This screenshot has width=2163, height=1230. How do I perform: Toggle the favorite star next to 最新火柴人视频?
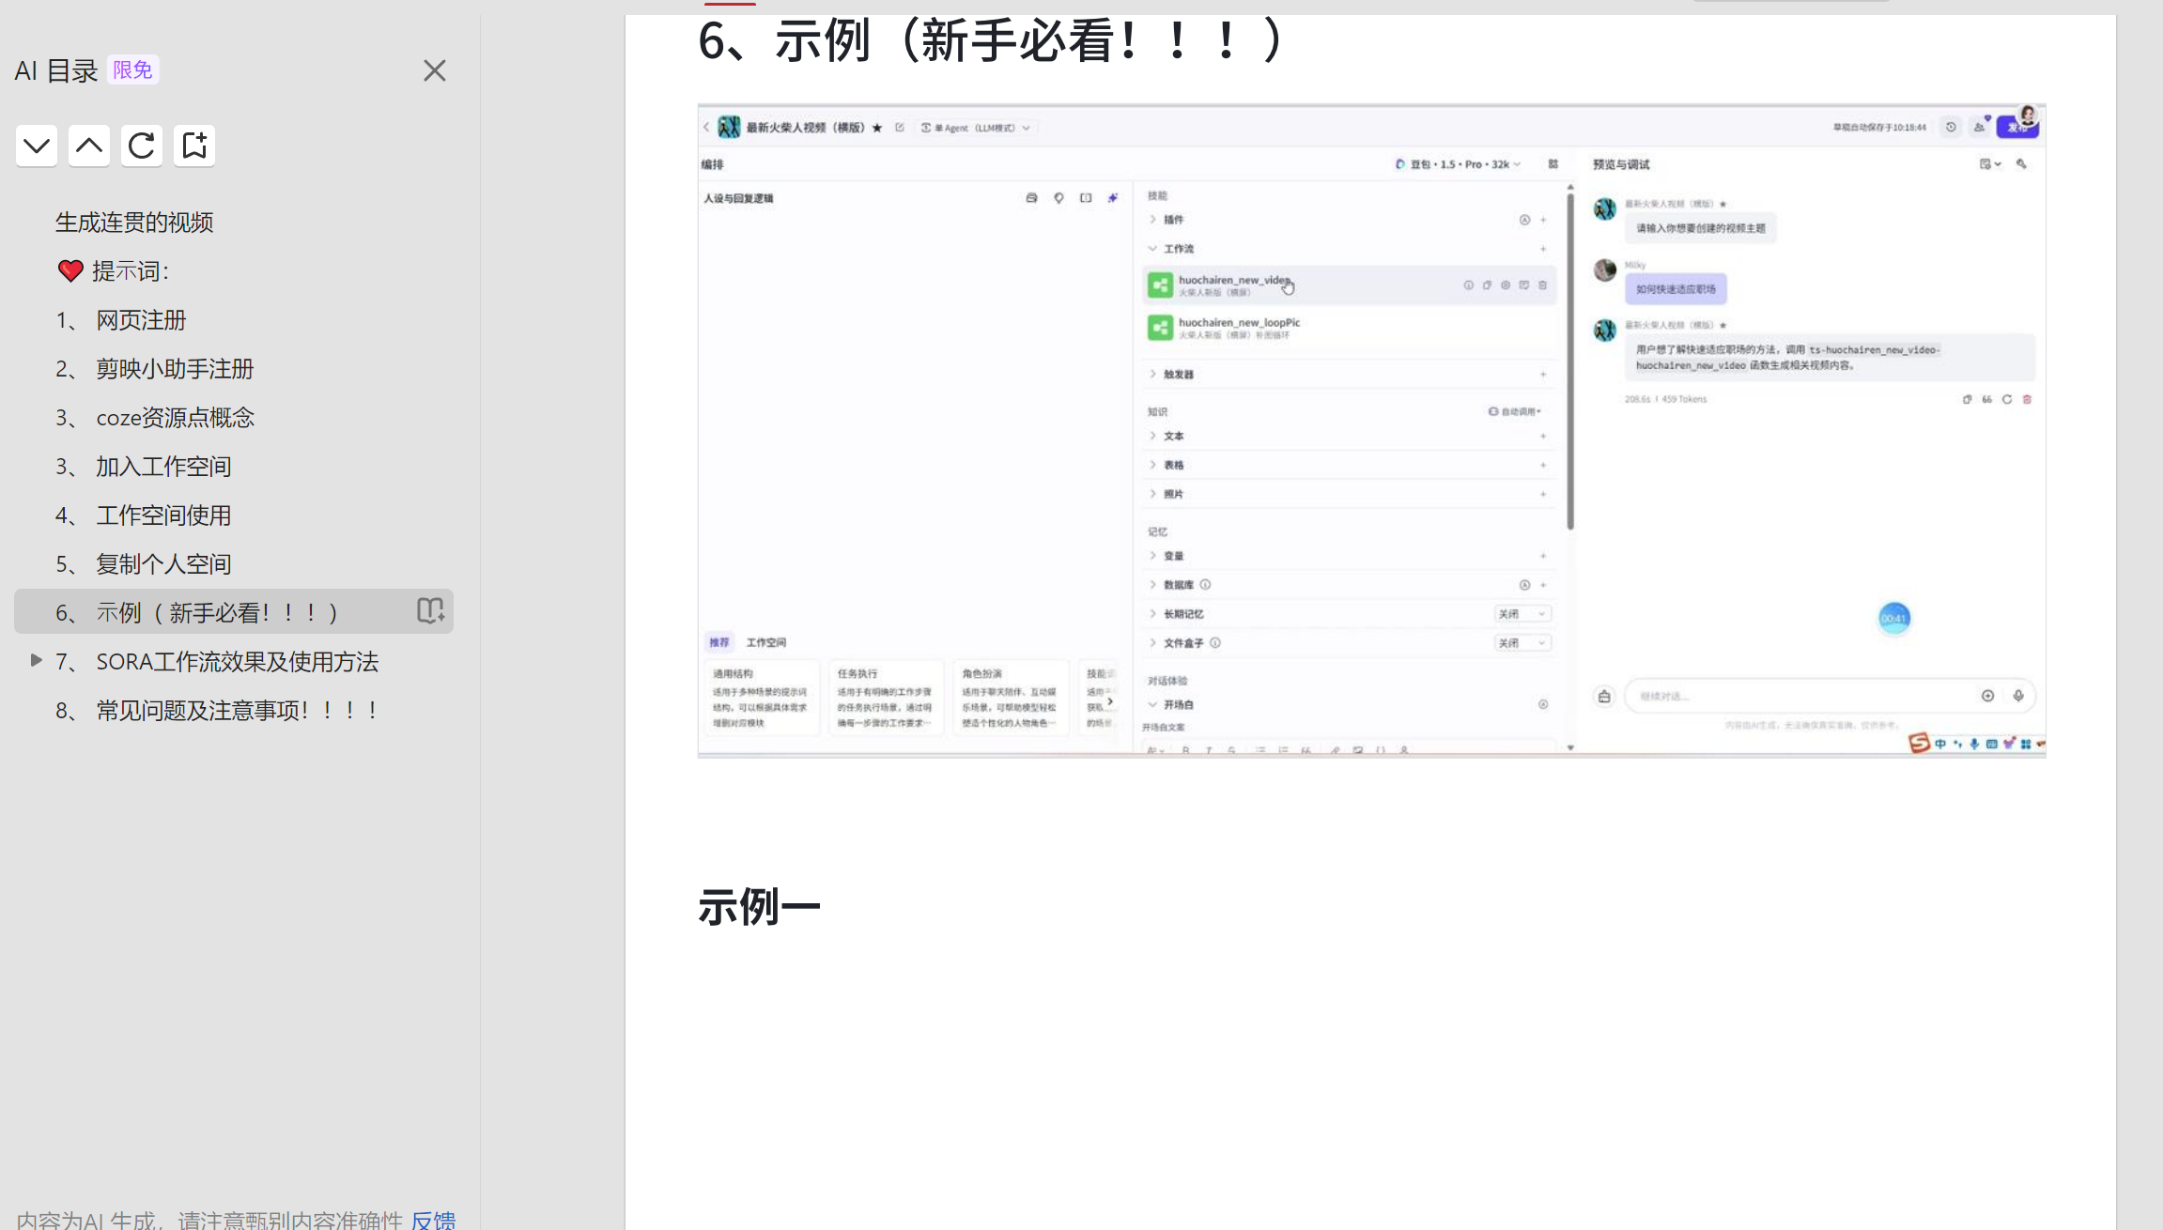877,127
